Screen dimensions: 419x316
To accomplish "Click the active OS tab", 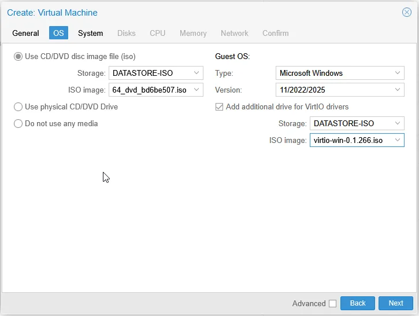I will click(58, 33).
